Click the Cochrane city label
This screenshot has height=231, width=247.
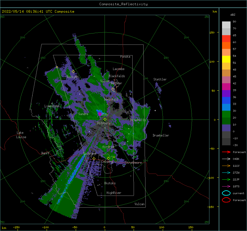coord(90,154)
